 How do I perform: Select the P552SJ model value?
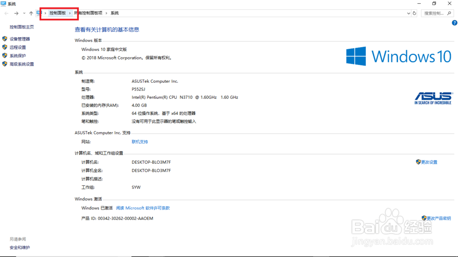pos(138,89)
